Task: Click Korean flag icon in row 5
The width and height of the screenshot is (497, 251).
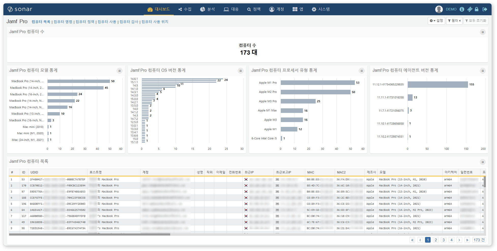Action: tap(246, 204)
